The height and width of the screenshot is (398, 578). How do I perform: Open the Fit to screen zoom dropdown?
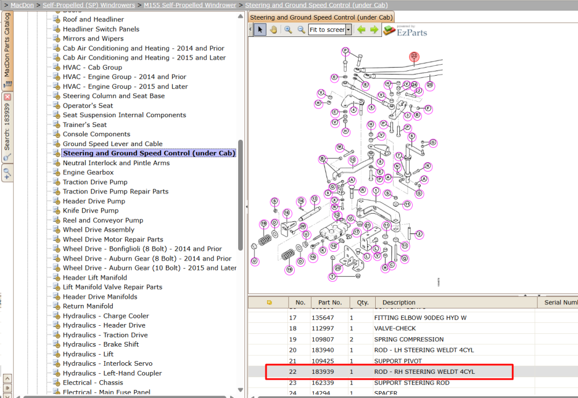pos(349,29)
